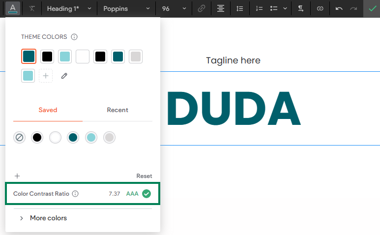Pick the second black theme swatch
This screenshot has width=380, height=235.
100,57
